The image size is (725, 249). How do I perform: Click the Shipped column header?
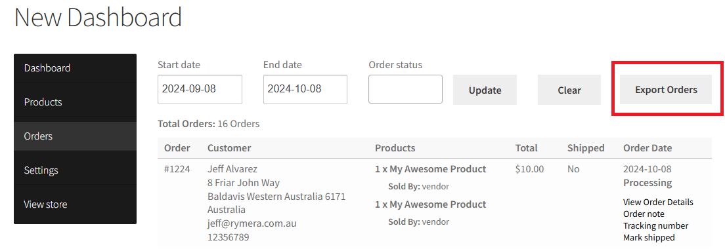coord(586,148)
